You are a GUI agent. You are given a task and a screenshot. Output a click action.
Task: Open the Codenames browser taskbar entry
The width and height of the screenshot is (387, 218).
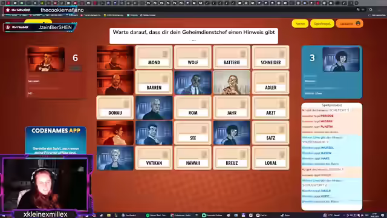[x=181, y=216]
